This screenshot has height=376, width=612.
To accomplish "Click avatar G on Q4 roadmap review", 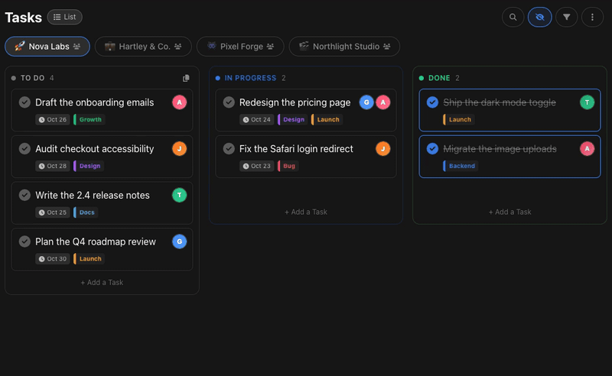I will coord(180,241).
